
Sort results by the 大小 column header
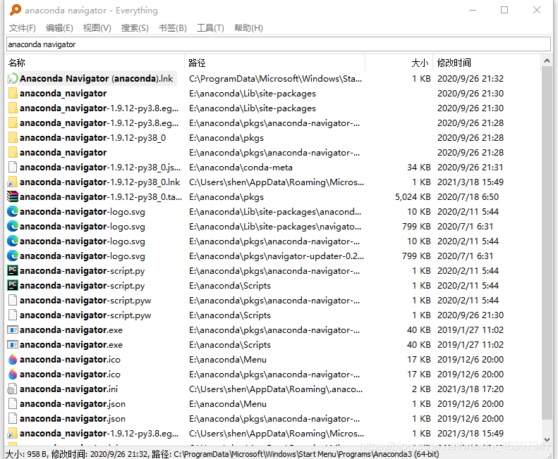pyautogui.click(x=399, y=63)
